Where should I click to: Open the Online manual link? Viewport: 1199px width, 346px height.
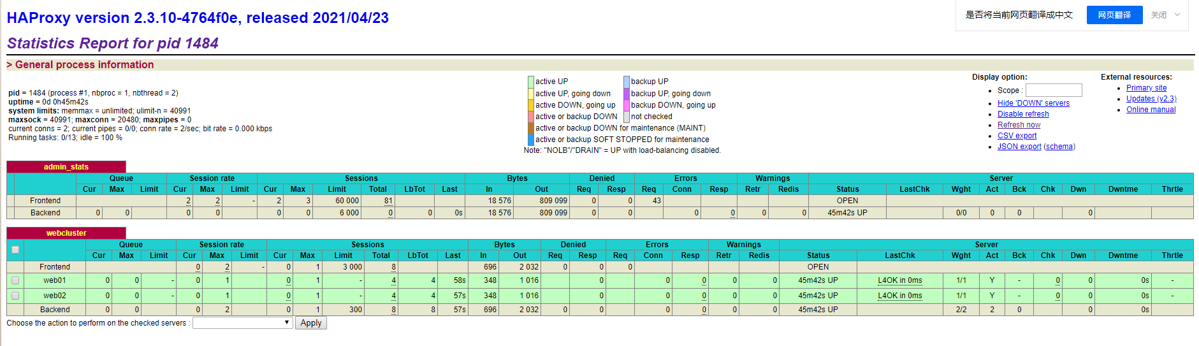pyautogui.click(x=1151, y=110)
